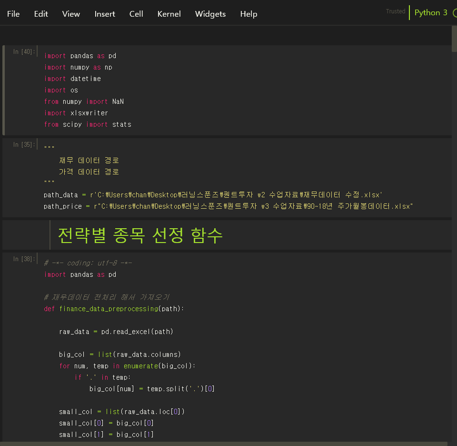Click 'from numpy import NaN' line

tap(84, 101)
